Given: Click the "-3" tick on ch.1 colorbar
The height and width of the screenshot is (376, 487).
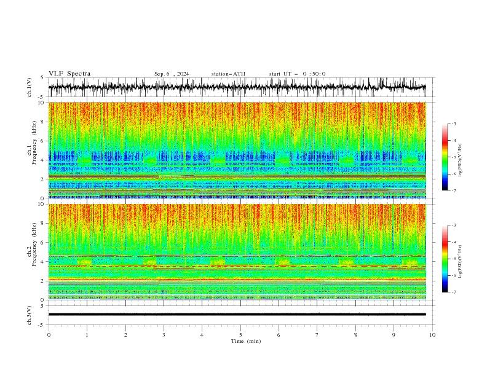Looking at the screenshot, I should click(x=454, y=123).
